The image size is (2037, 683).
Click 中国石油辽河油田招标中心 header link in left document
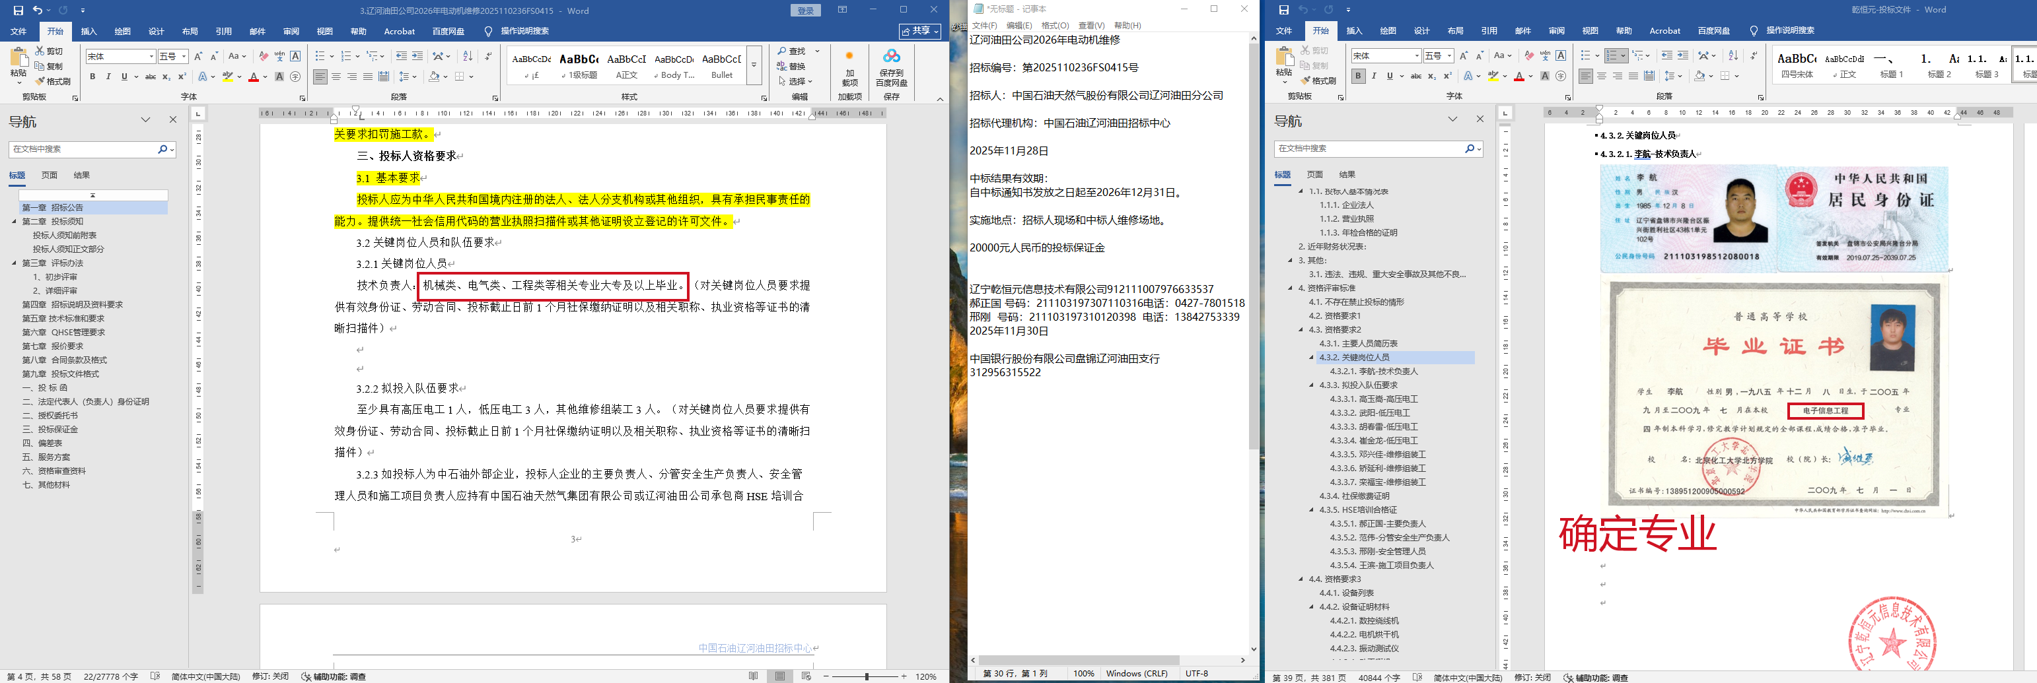754,648
